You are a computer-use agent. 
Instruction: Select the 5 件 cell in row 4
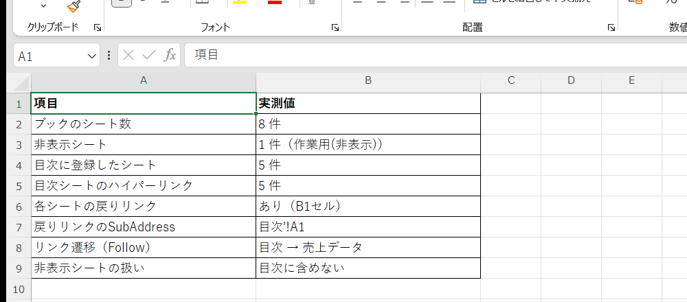point(368,165)
